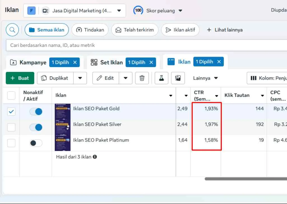Click the Set Iklan grid icon
This screenshot has height=204, width=287.
[x=94, y=62]
